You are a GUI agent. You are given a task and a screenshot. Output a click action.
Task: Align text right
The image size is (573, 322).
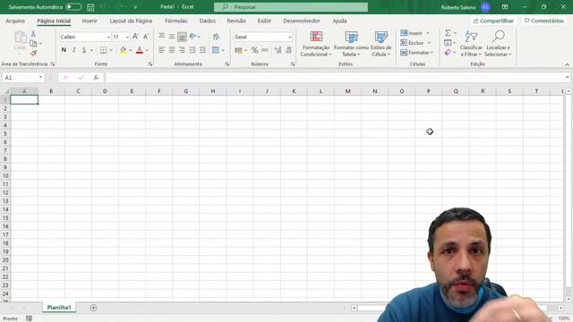[x=182, y=50]
